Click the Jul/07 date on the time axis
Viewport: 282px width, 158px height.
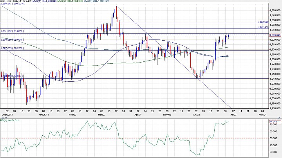pyautogui.click(x=233, y=115)
